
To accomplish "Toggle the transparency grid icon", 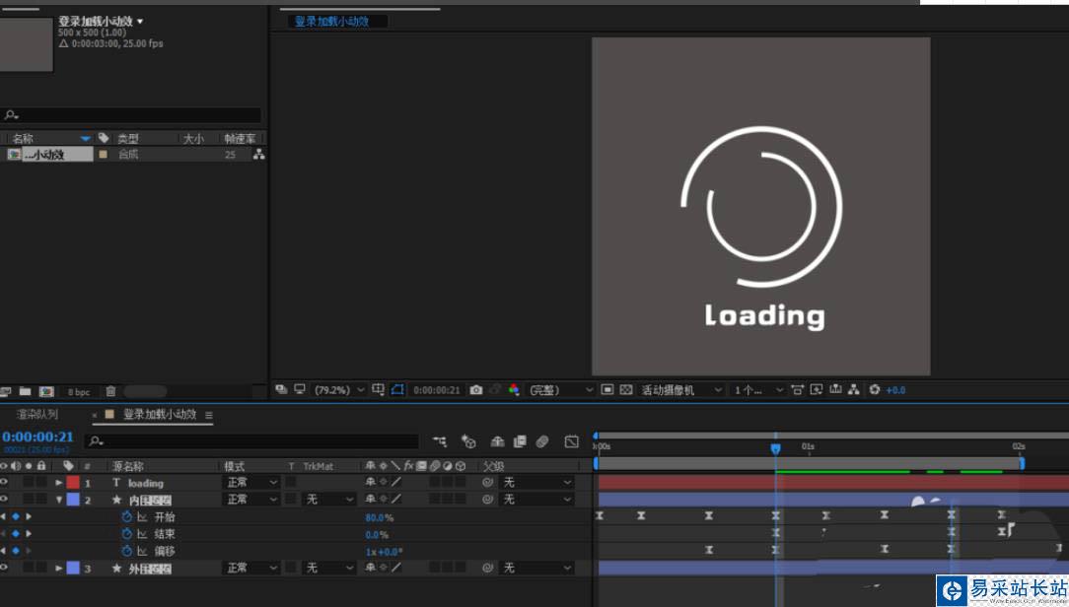I will pyautogui.click(x=626, y=389).
